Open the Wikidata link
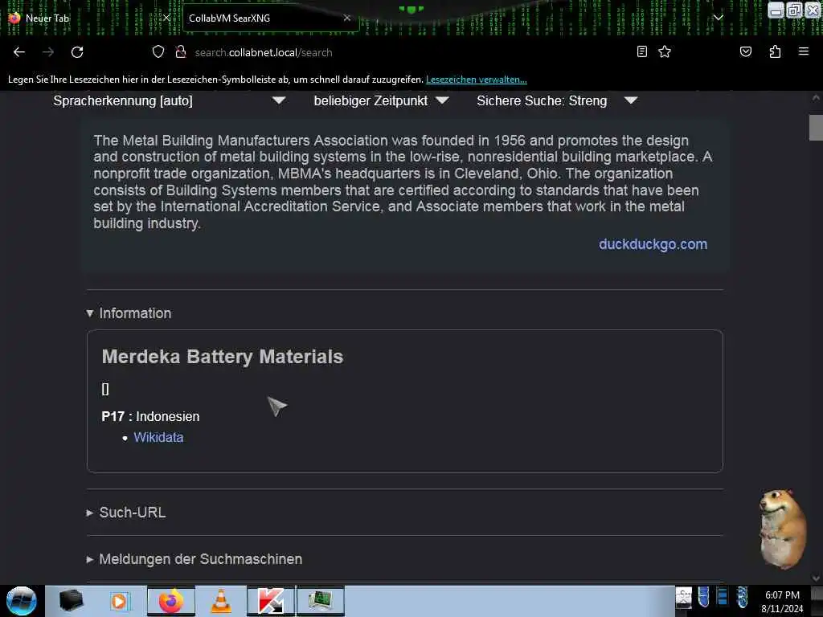Viewport: 823px width, 617px height. click(x=158, y=438)
